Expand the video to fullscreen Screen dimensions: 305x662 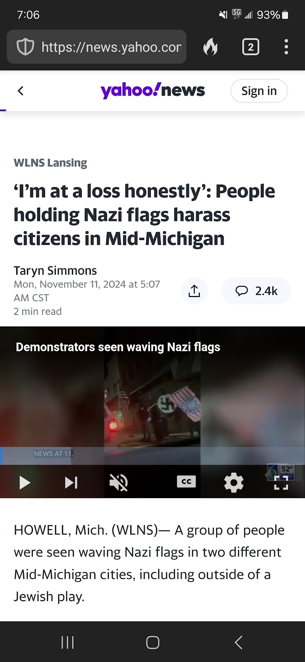click(281, 482)
